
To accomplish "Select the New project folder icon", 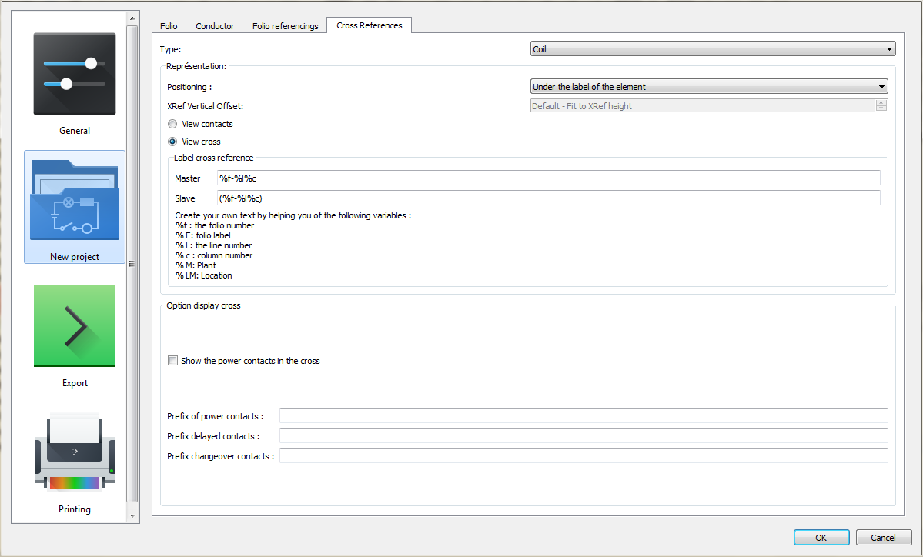I will click(75, 200).
